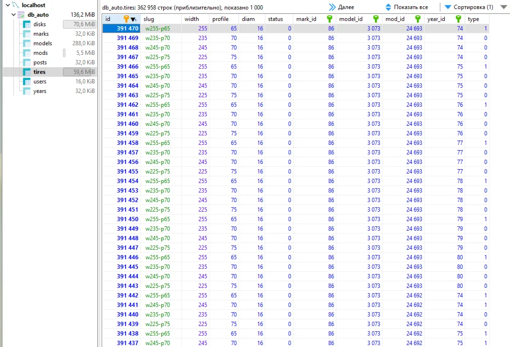Screen dimensions: 510x347
Task: Click the id column primary key icon
Action: tap(126, 19)
